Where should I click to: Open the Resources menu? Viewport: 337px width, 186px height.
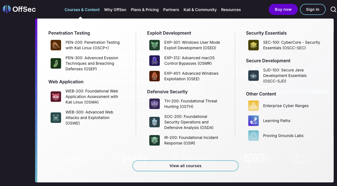(x=231, y=10)
